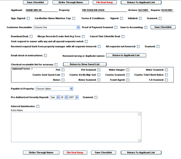Image resolution: width=181 pixels, height=159 pixels.
Task: Tick the Entered Quickbooks checkbox
Action: (38, 106)
